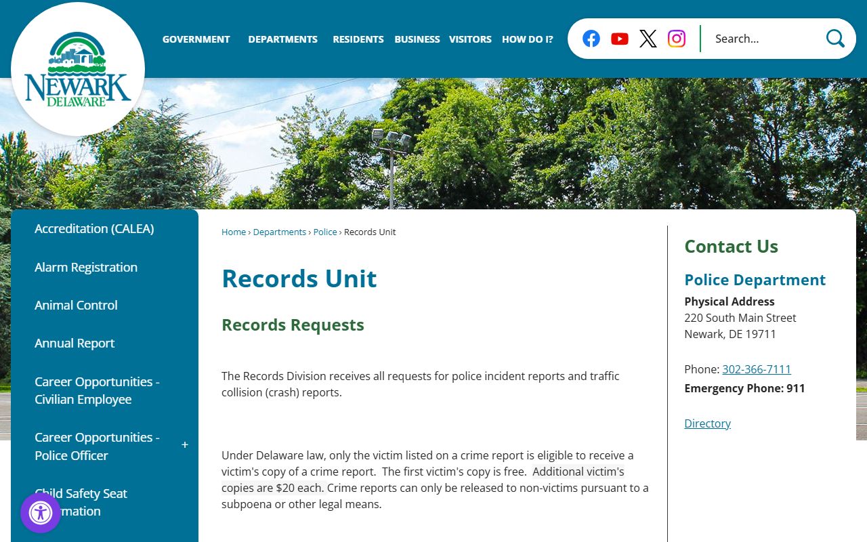This screenshot has height=542, width=867.
Task: Open the Facebook social icon
Action: click(x=591, y=39)
